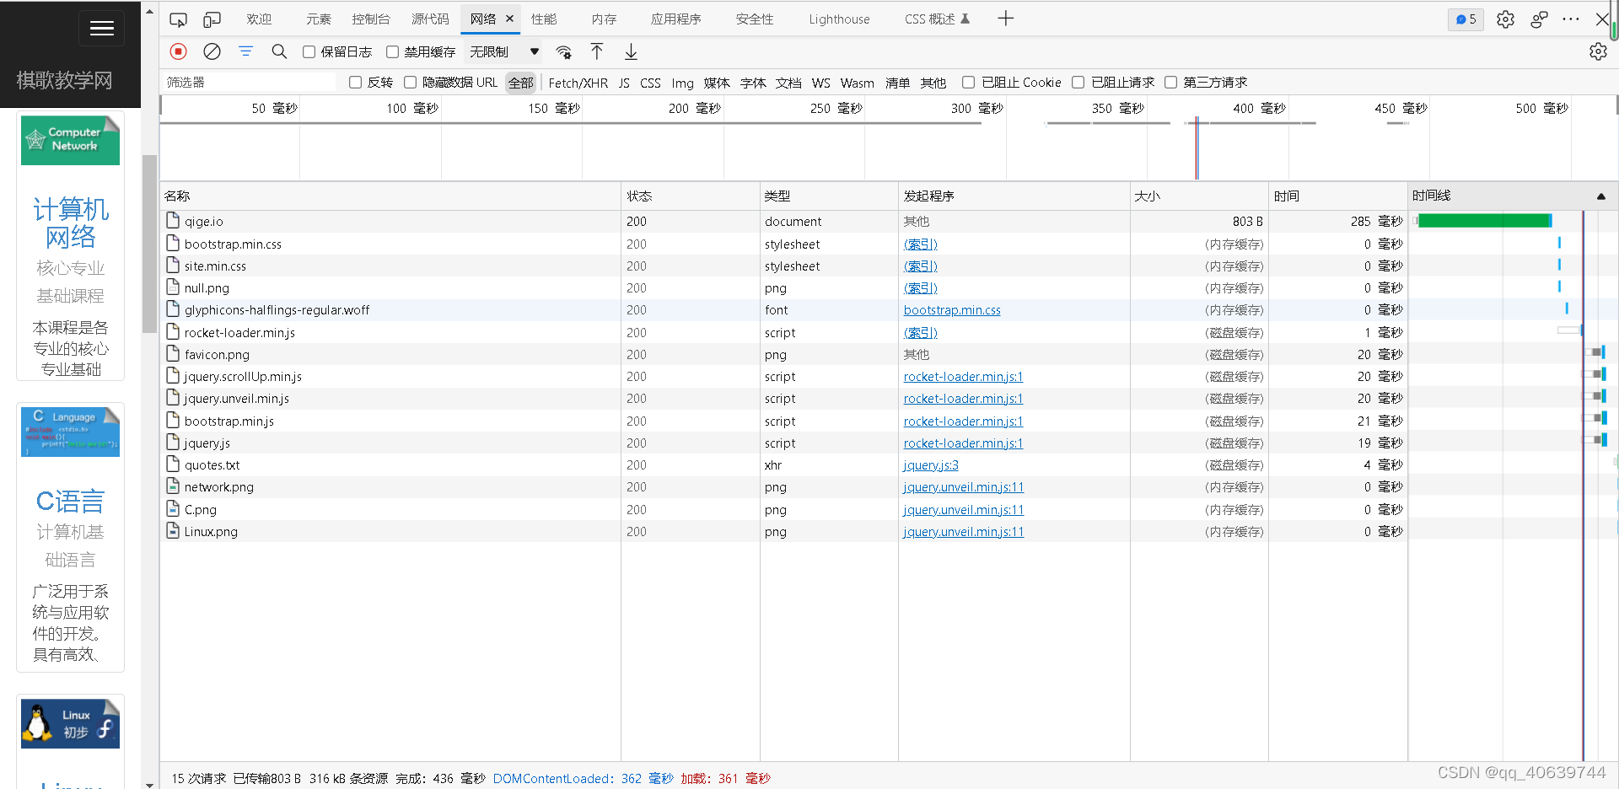Viewport: 1619px width, 789px height.
Task: Switch to the Console tab
Action: 371,19
